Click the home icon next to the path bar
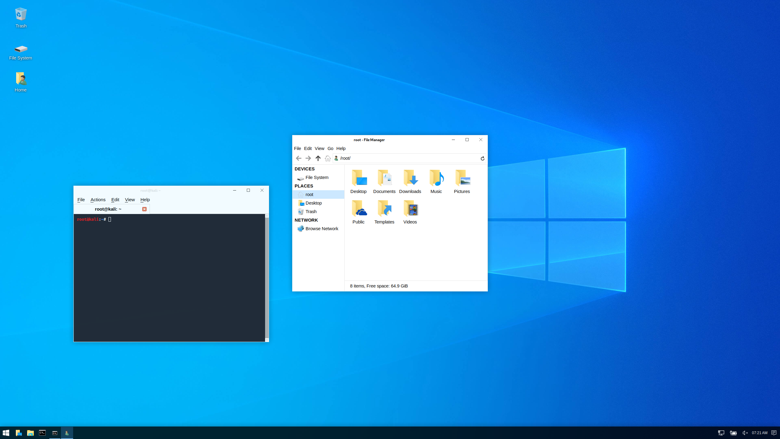Viewport: 780px width, 439px height. (328, 158)
